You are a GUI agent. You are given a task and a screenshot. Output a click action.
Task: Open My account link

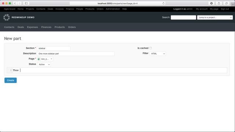tap(202, 9)
